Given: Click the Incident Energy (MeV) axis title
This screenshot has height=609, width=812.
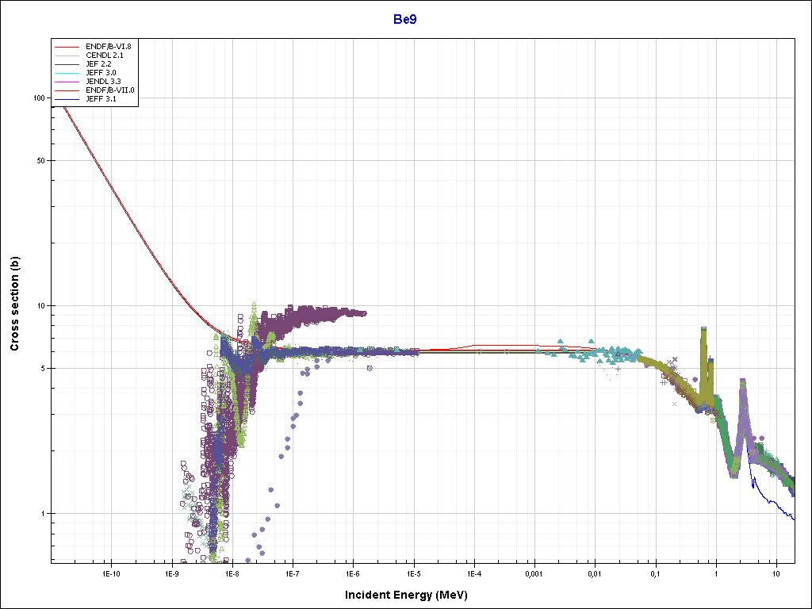Looking at the screenshot, I should tap(412, 595).
